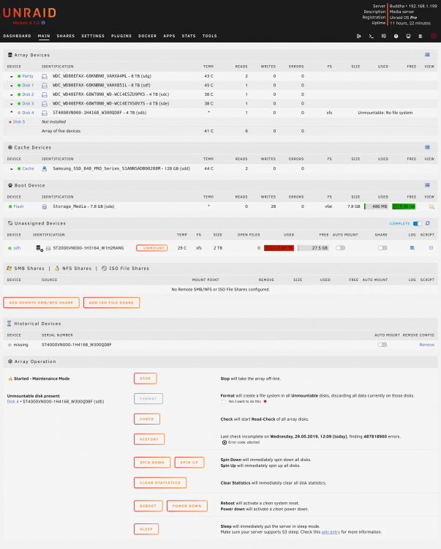This screenshot has width=441, height=549.
Task: Toggle Boot Device list view icon
Action: point(427,185)
